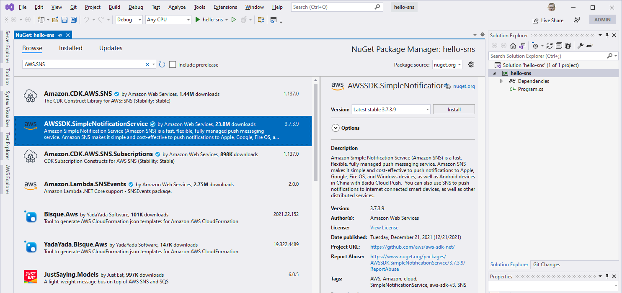Click the window layout icon on the toolbar
This screenshot has width=622, height=293.
point(274,20)
